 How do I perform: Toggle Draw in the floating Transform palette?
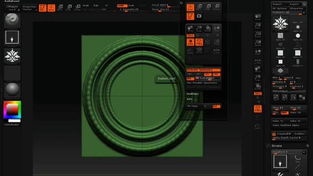tap(190, 7)
